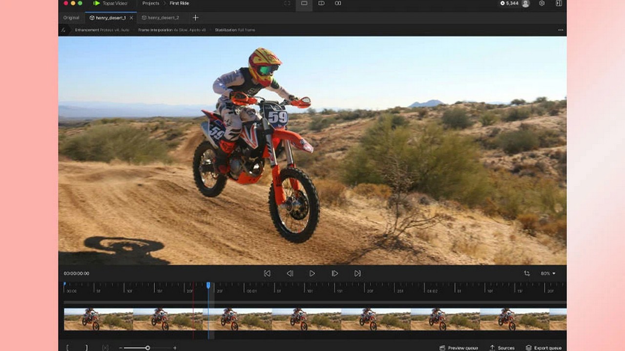Open the Export queue

[x=543, y=348]
